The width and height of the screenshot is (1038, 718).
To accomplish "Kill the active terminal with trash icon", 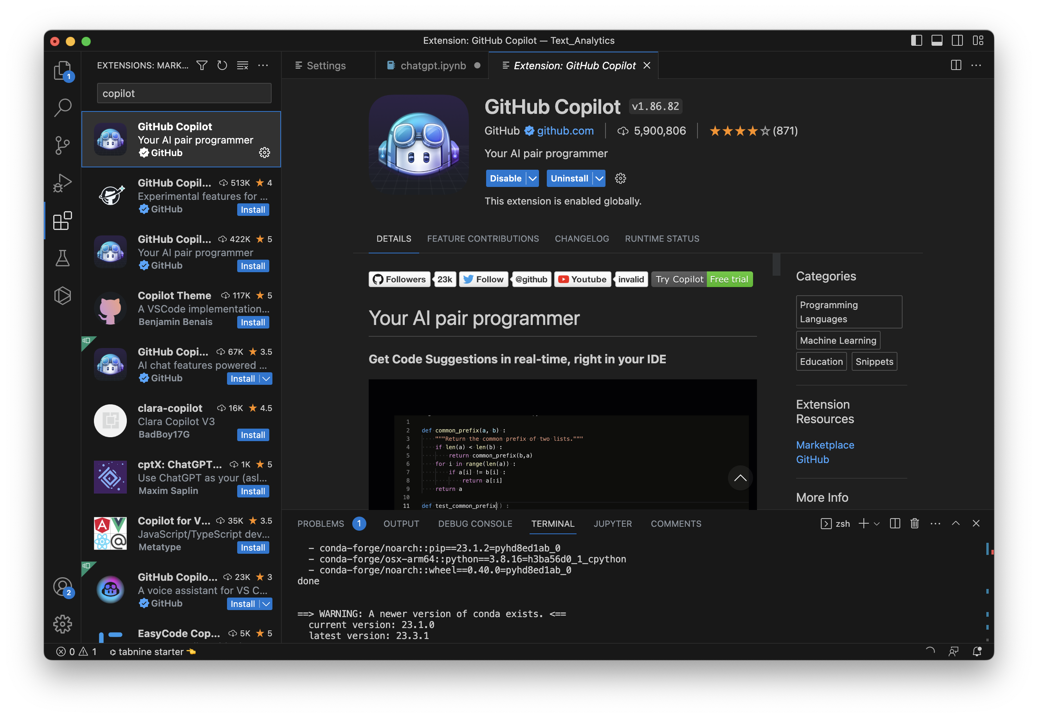I will pyautogui.click(x=914, y=523).
